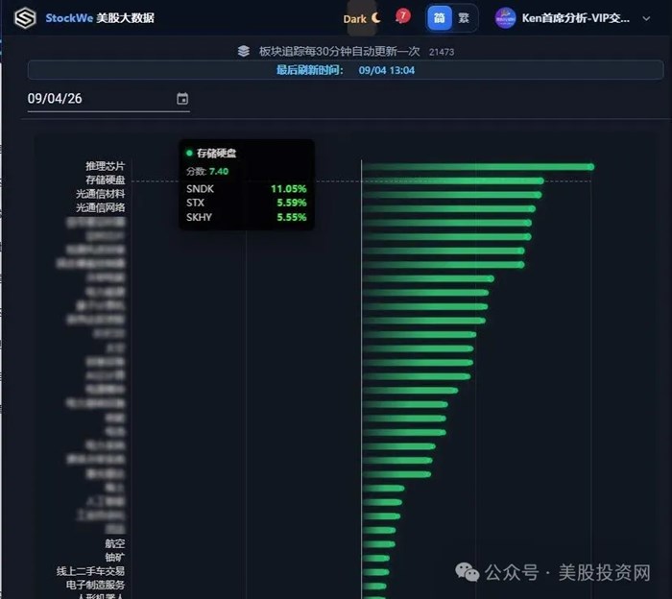672x599 pixels.
Task: Click the stacked layers sector tracking icon
Action: point(244,51)
